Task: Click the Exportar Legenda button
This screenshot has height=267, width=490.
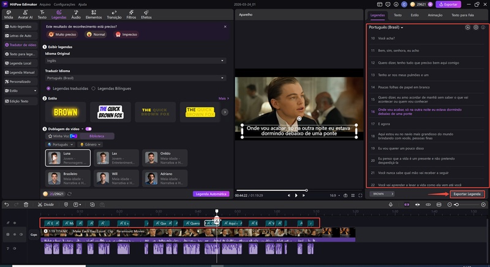Action: point(467,194)
